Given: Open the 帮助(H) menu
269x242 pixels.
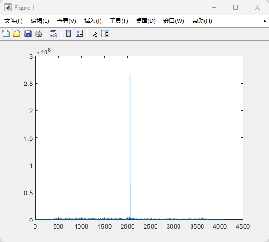Looking at the screenshot, I should [x=202, y=21].
